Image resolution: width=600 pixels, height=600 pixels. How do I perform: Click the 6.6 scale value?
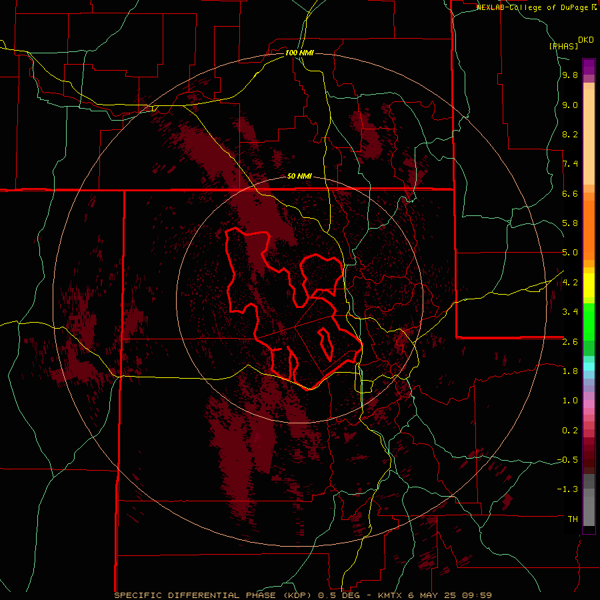(570, 193)
